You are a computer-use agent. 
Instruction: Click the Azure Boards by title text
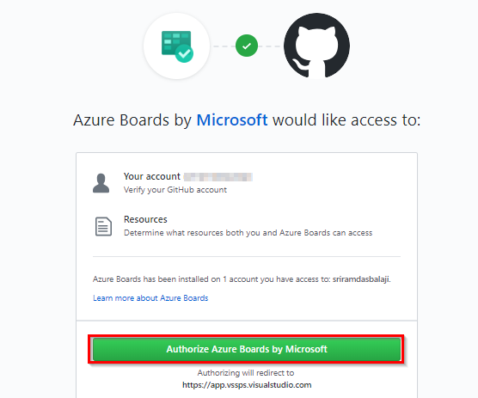click(x=132, y=120)
